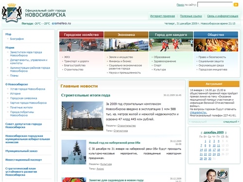Select the Город для каждого tab
This screenshot has height=182, width=243.
[x=171, y=34]
